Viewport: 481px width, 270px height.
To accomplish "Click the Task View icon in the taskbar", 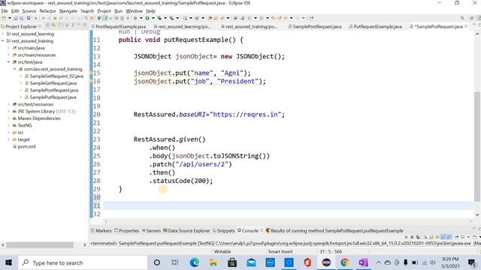I will [175, 262].
